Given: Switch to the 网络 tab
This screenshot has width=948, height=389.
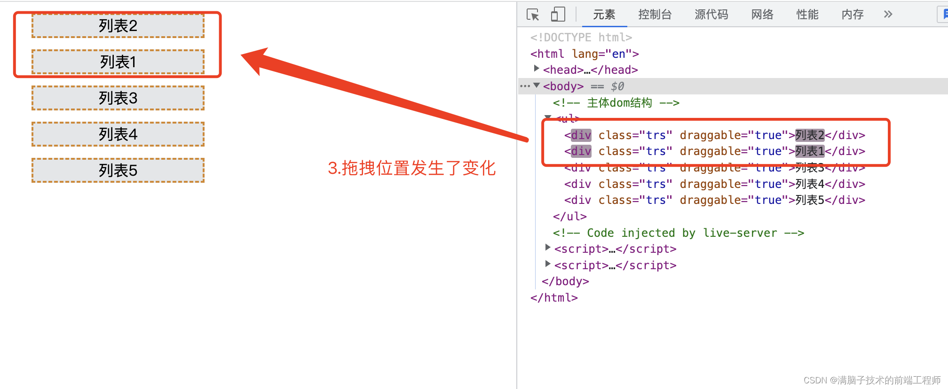Looking at the screenshot, I should point(762,15).
